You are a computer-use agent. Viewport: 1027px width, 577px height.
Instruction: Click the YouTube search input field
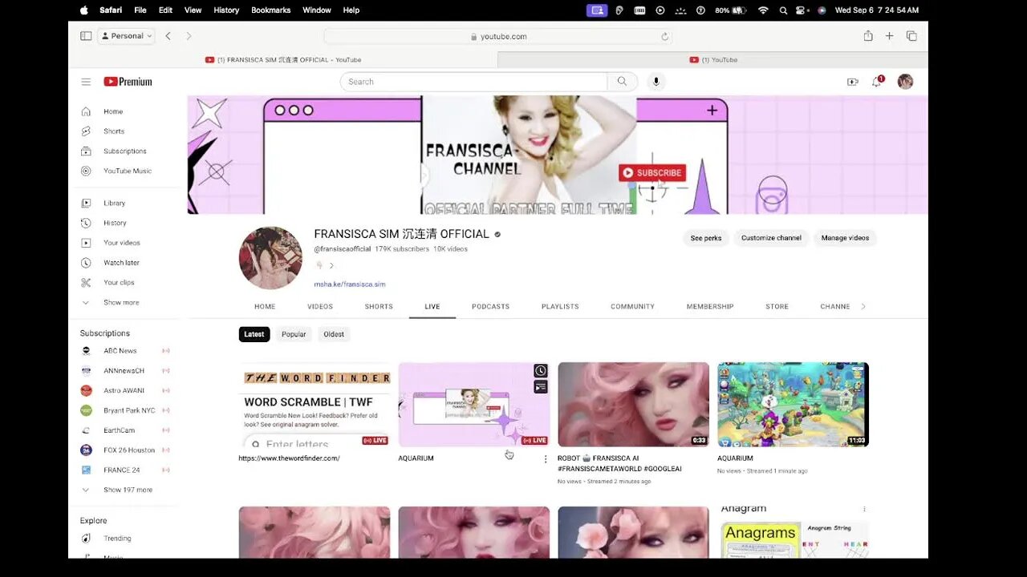coord(473,82)
